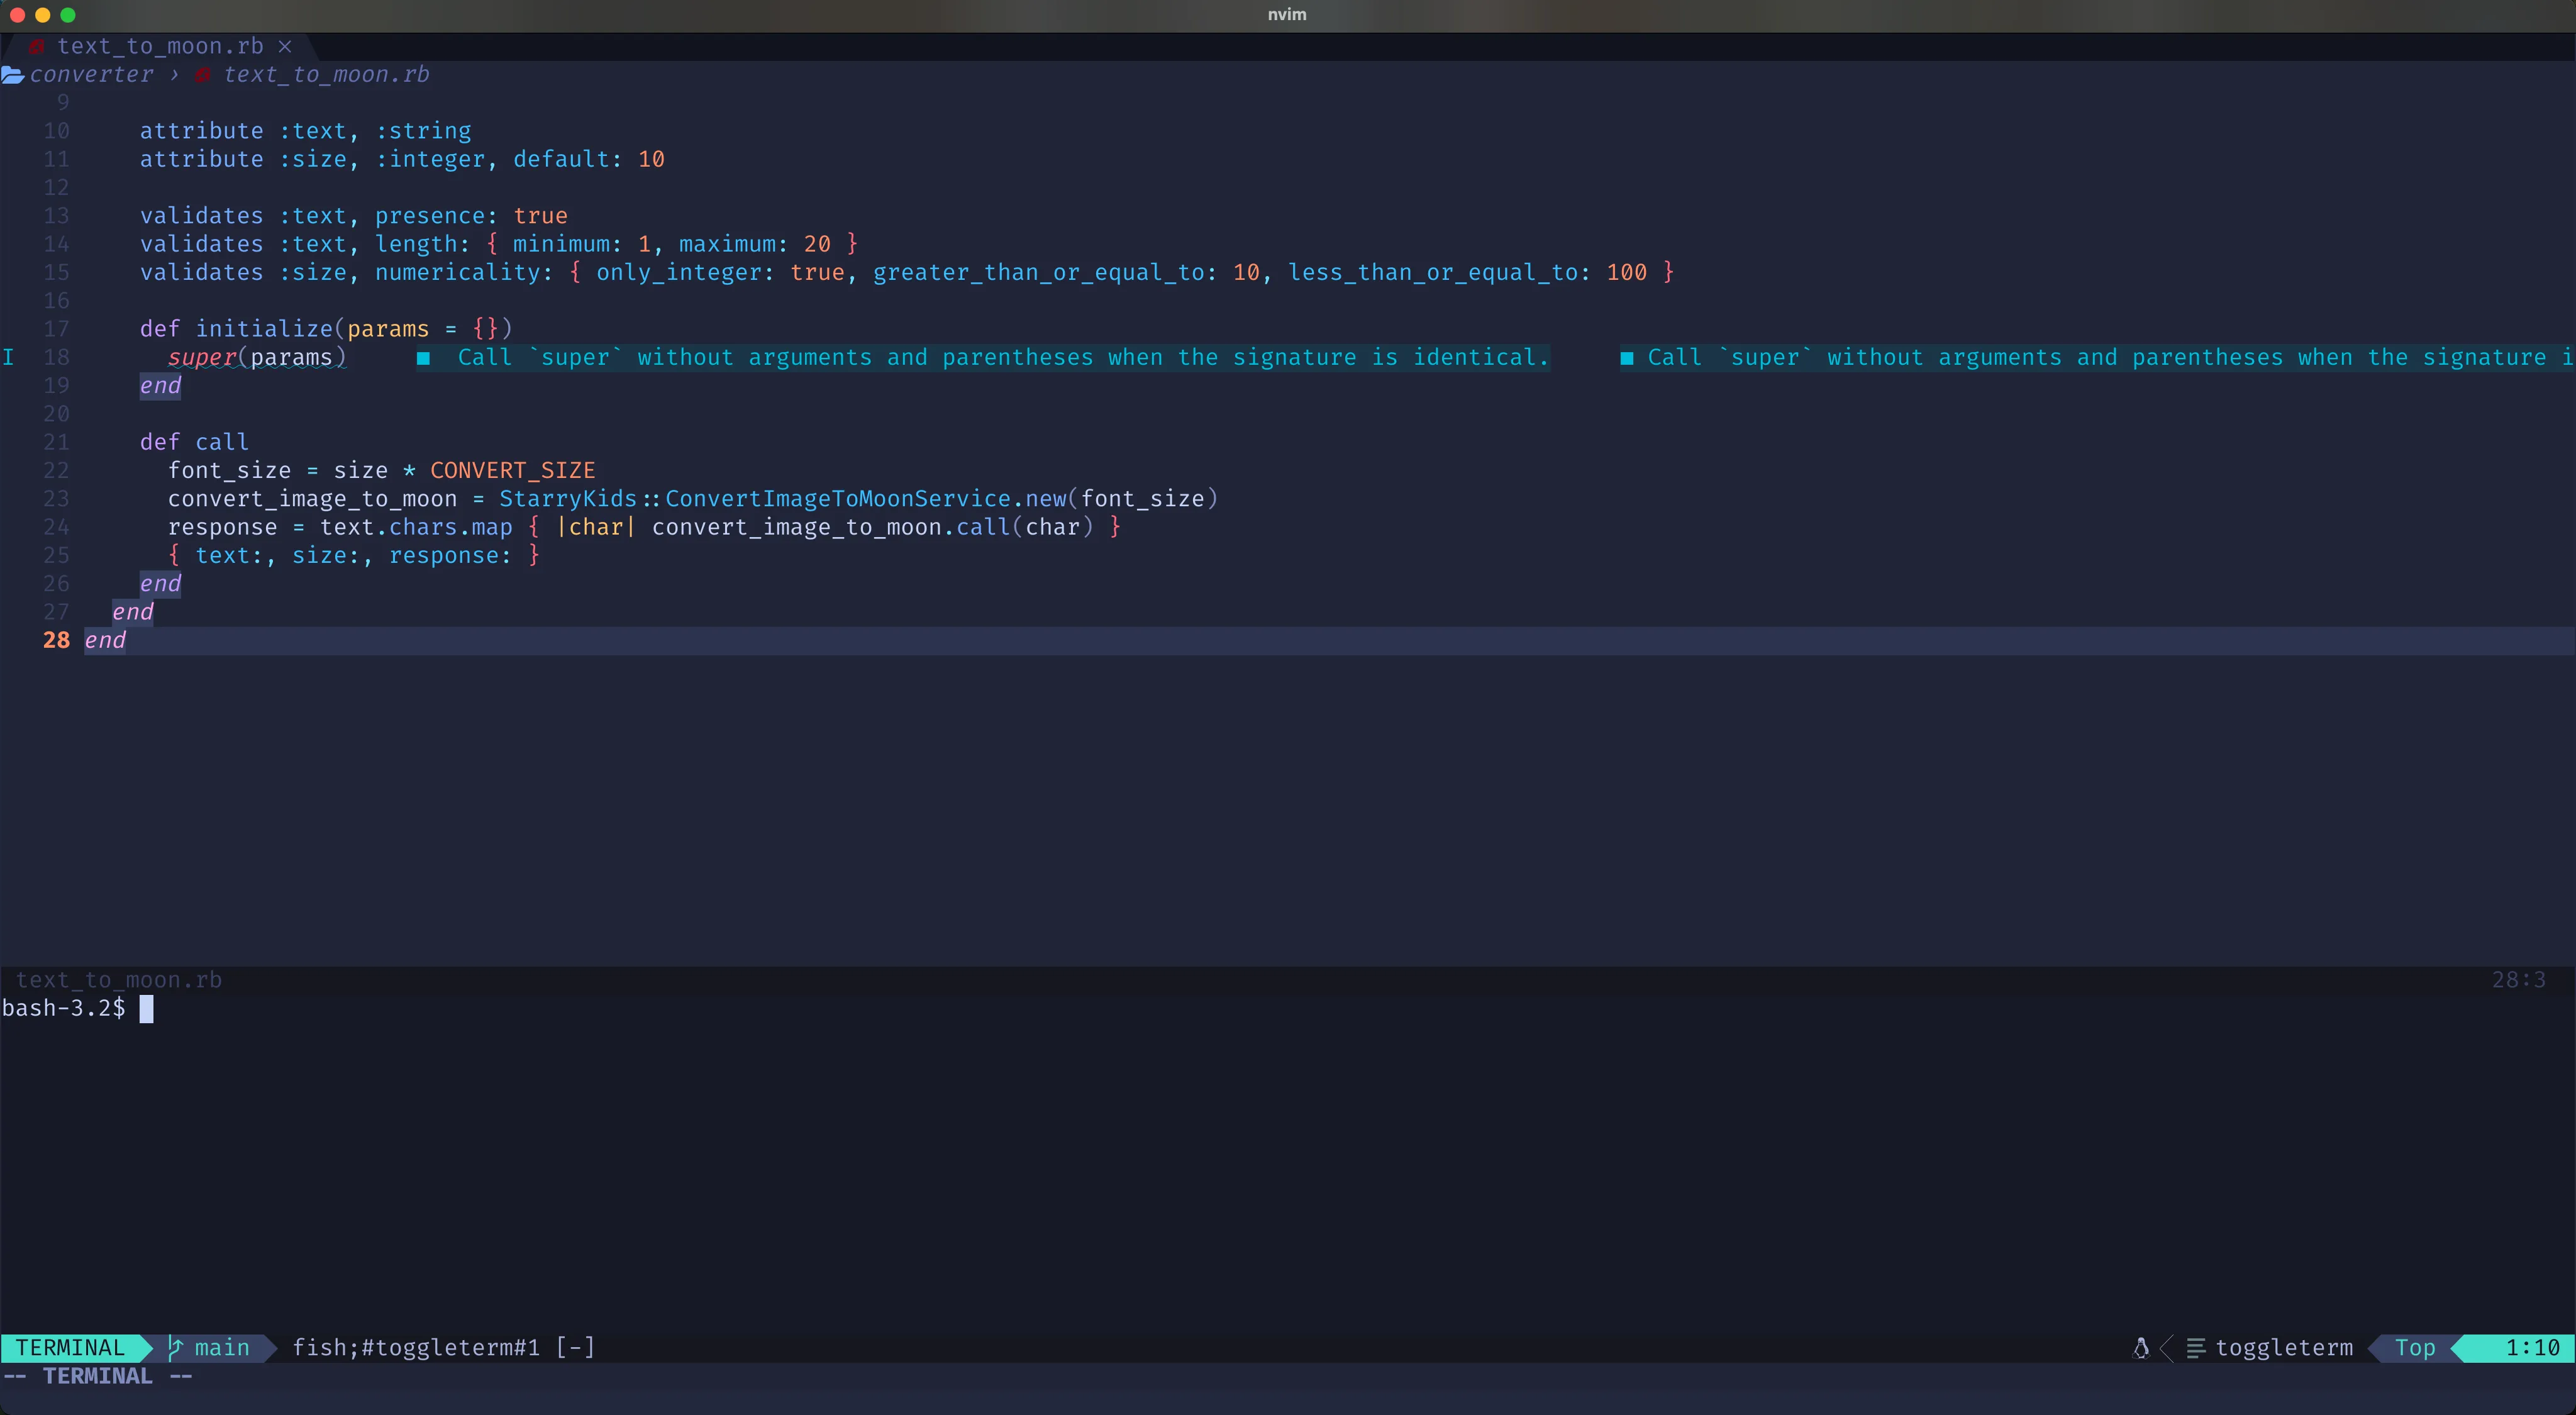
Task: Click the main branch name in statusline
Action: [x=222, y=1347]
